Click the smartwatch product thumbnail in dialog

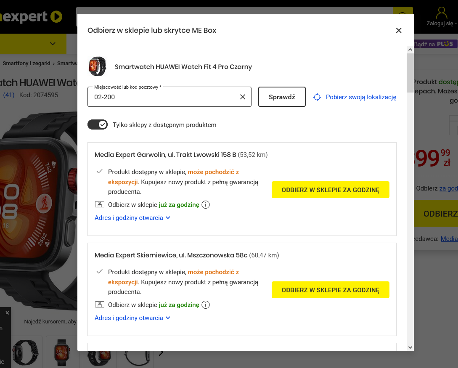click(97, 66)
